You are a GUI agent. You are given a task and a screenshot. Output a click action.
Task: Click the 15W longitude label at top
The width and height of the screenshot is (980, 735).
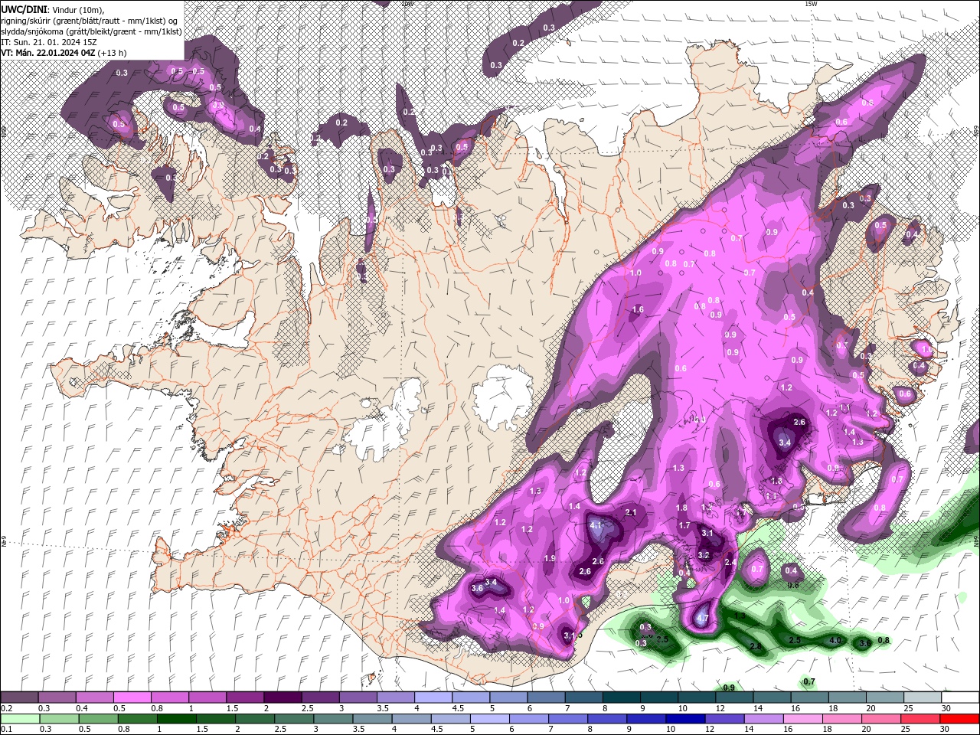pos(811,4)
